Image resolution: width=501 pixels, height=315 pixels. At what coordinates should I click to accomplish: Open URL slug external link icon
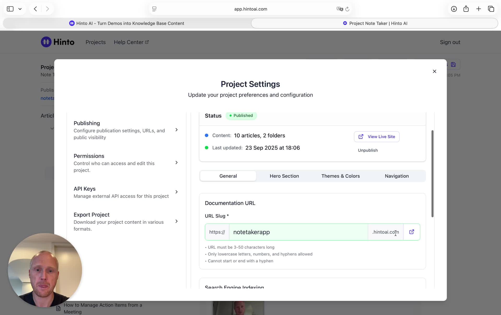(411, 232)
